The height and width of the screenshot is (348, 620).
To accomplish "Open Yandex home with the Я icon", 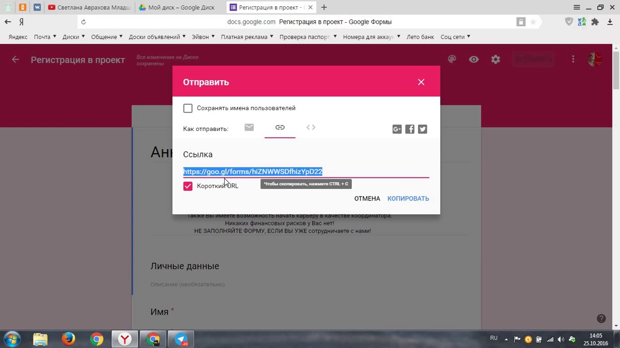I will click(x=21, y=22).
